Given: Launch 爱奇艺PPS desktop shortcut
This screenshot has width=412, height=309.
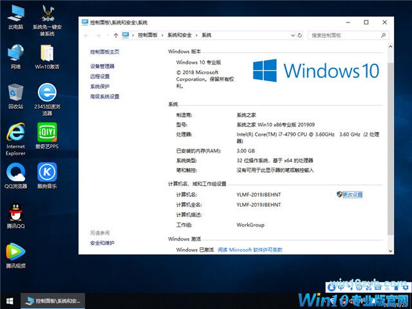Looking at the screenshot, I should click(x=47, y=136).
